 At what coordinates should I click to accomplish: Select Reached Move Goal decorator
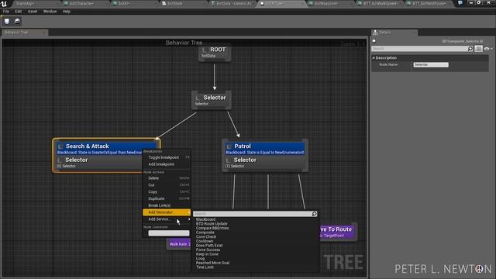[x=212, y=263]
